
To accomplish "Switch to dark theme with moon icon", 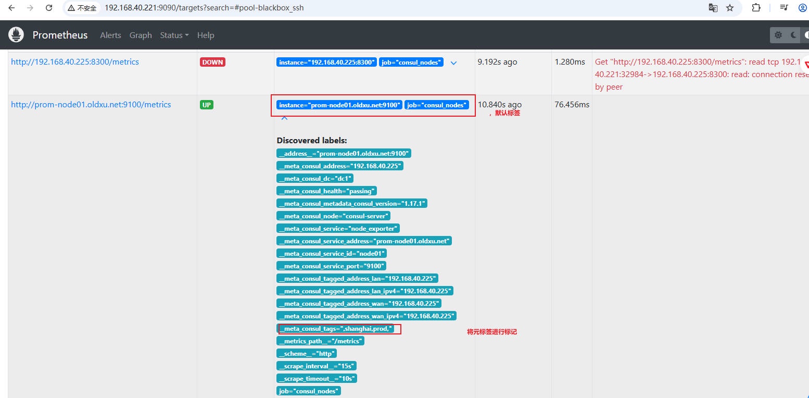I will click(793, 35).
